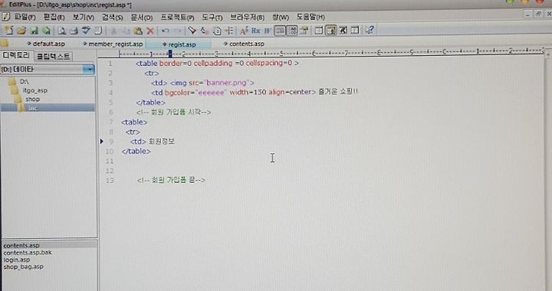
Task: Click the Open file folder icon
Action: pos(21,31)
